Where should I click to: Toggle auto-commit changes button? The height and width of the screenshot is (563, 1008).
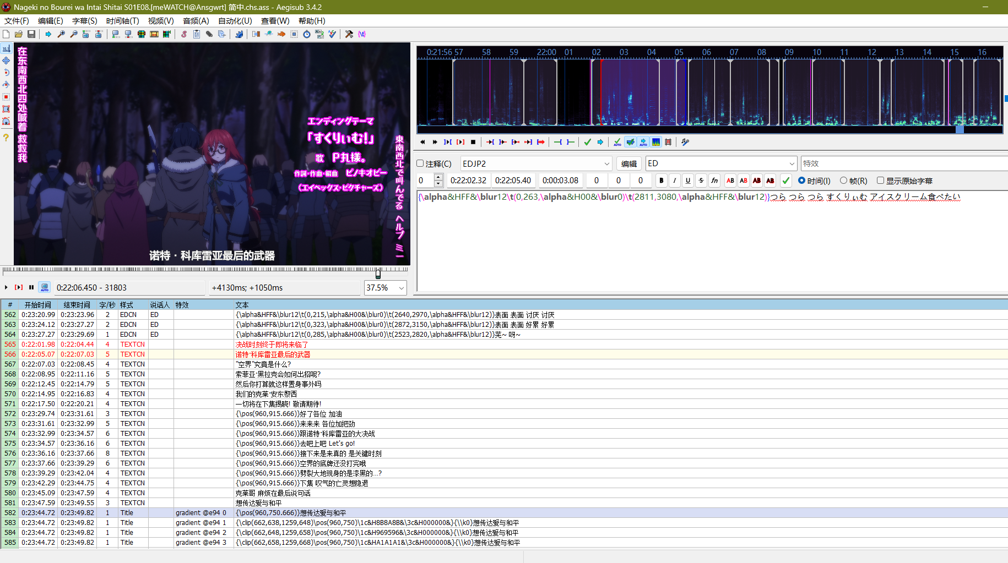click(x=617, y=142)
